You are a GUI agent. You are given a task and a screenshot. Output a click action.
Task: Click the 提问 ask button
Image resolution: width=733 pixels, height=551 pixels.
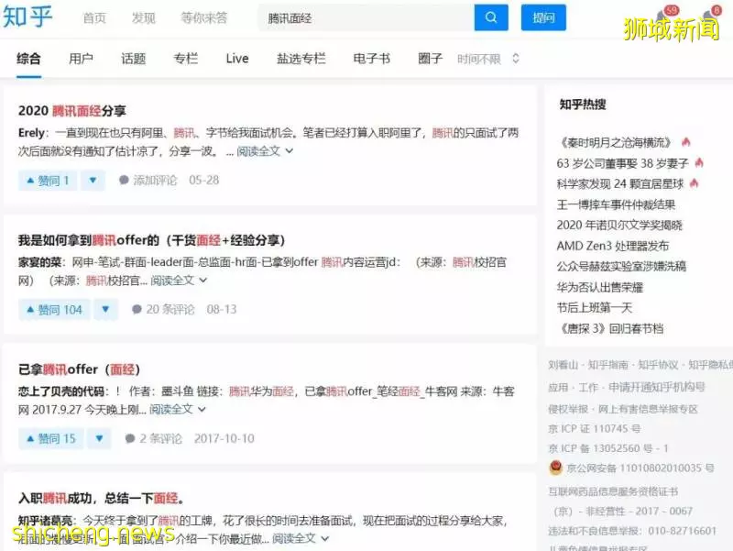tap(543, 17)
